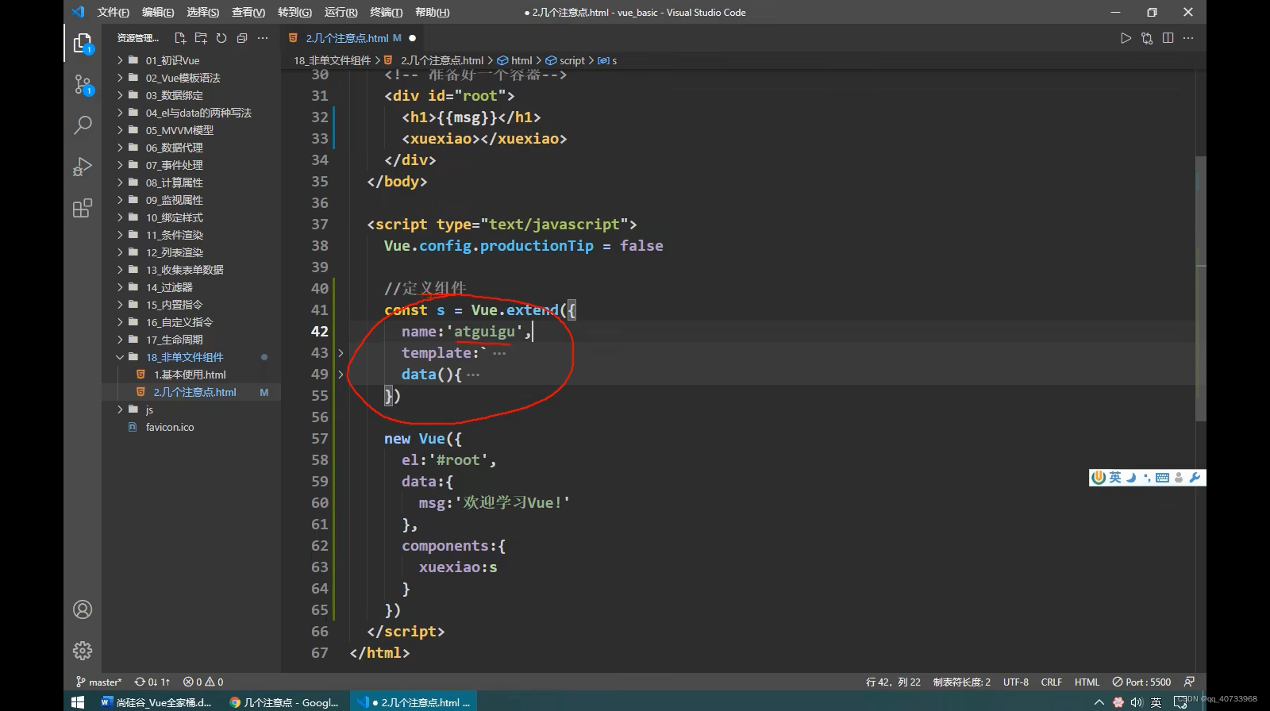Open the Search view in activity bar

(x=83, y=125)
